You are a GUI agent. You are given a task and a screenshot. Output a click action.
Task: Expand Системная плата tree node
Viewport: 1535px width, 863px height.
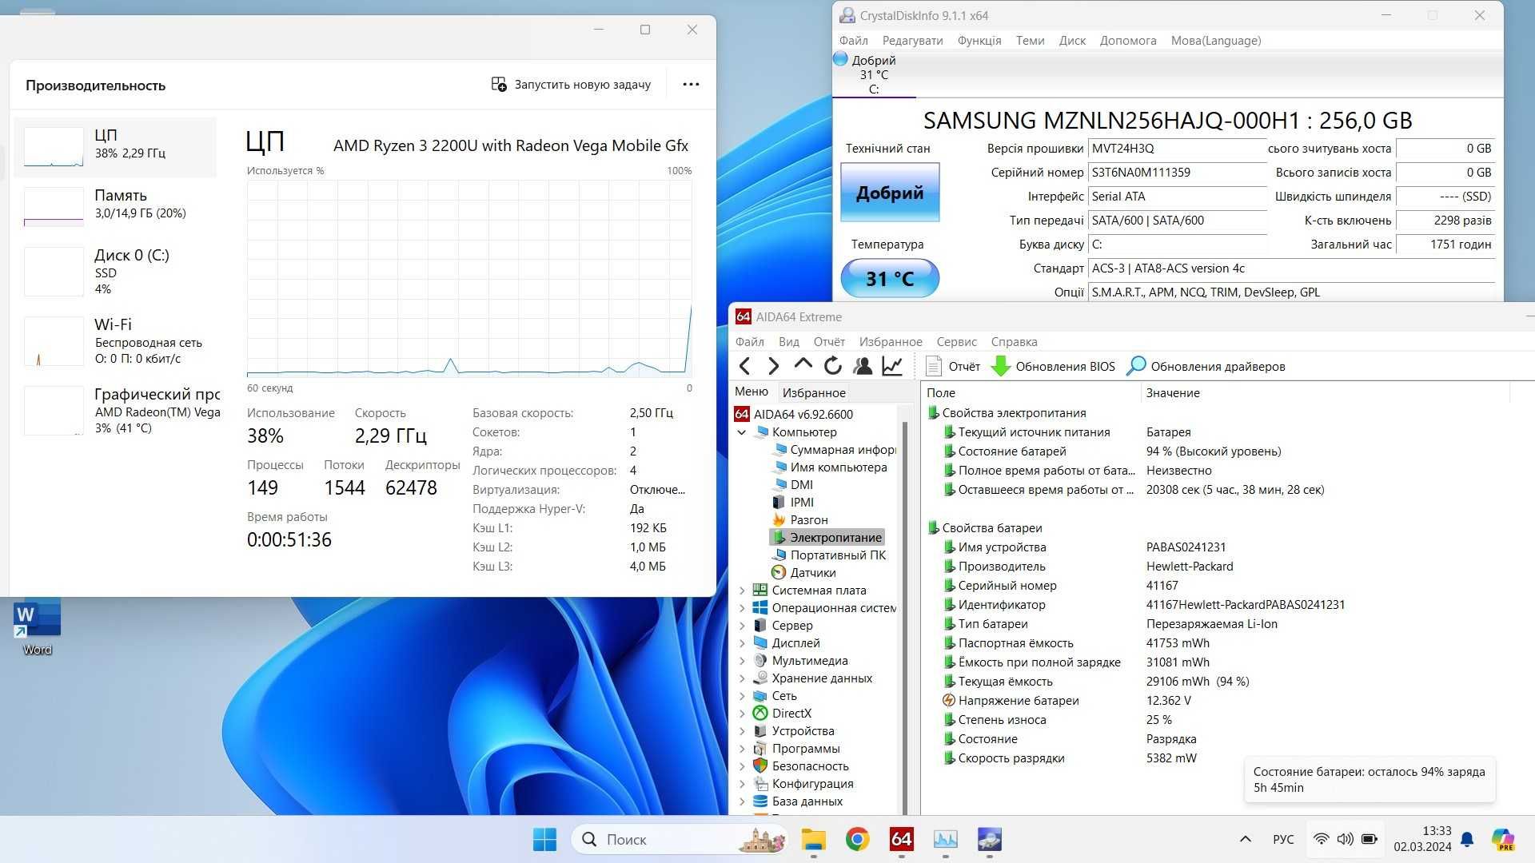pyautogui.click(x=742, y=591)
